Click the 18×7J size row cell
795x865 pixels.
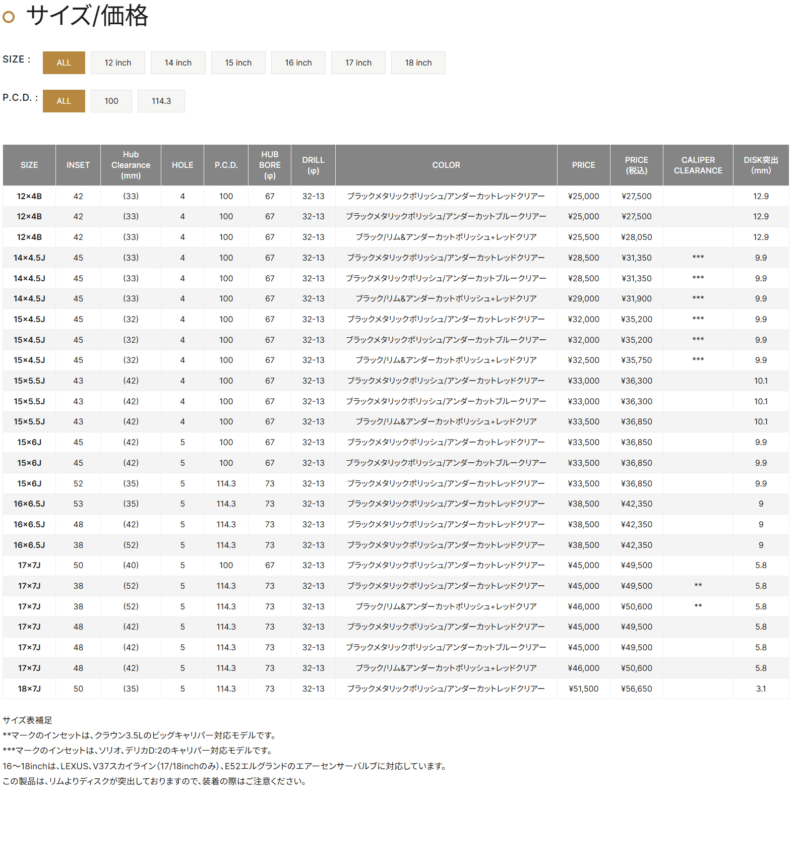[x=29, y=689]
